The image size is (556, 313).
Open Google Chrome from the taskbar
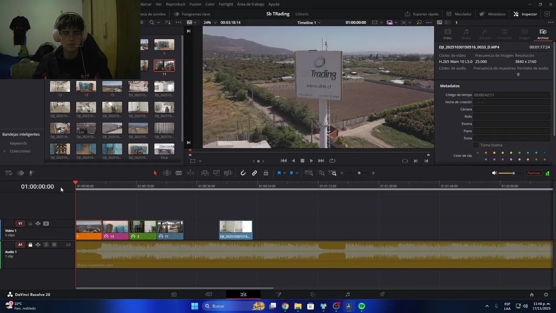(285, 306)
